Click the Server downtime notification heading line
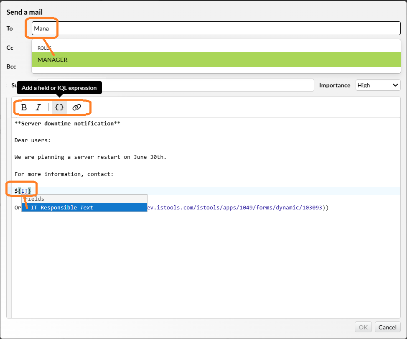407x339 pixels. pos(67,124)
